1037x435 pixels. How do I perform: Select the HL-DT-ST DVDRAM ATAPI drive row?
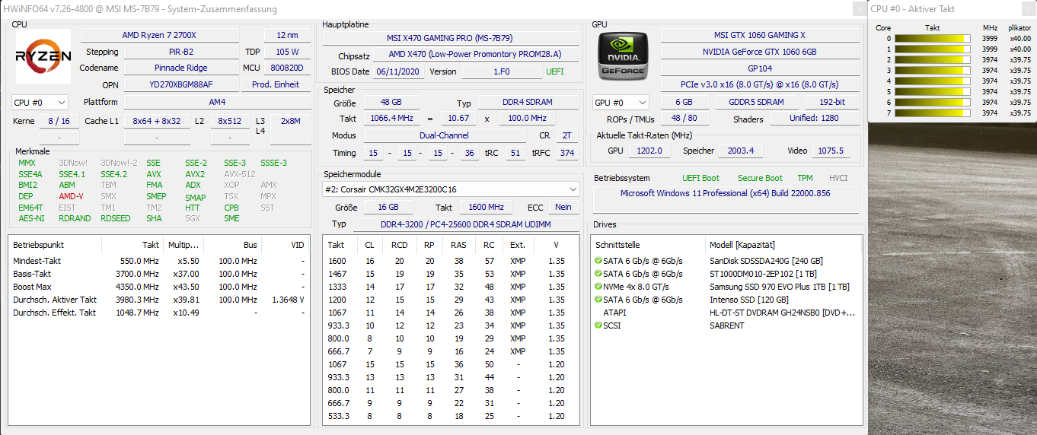[x=726, y=313]
